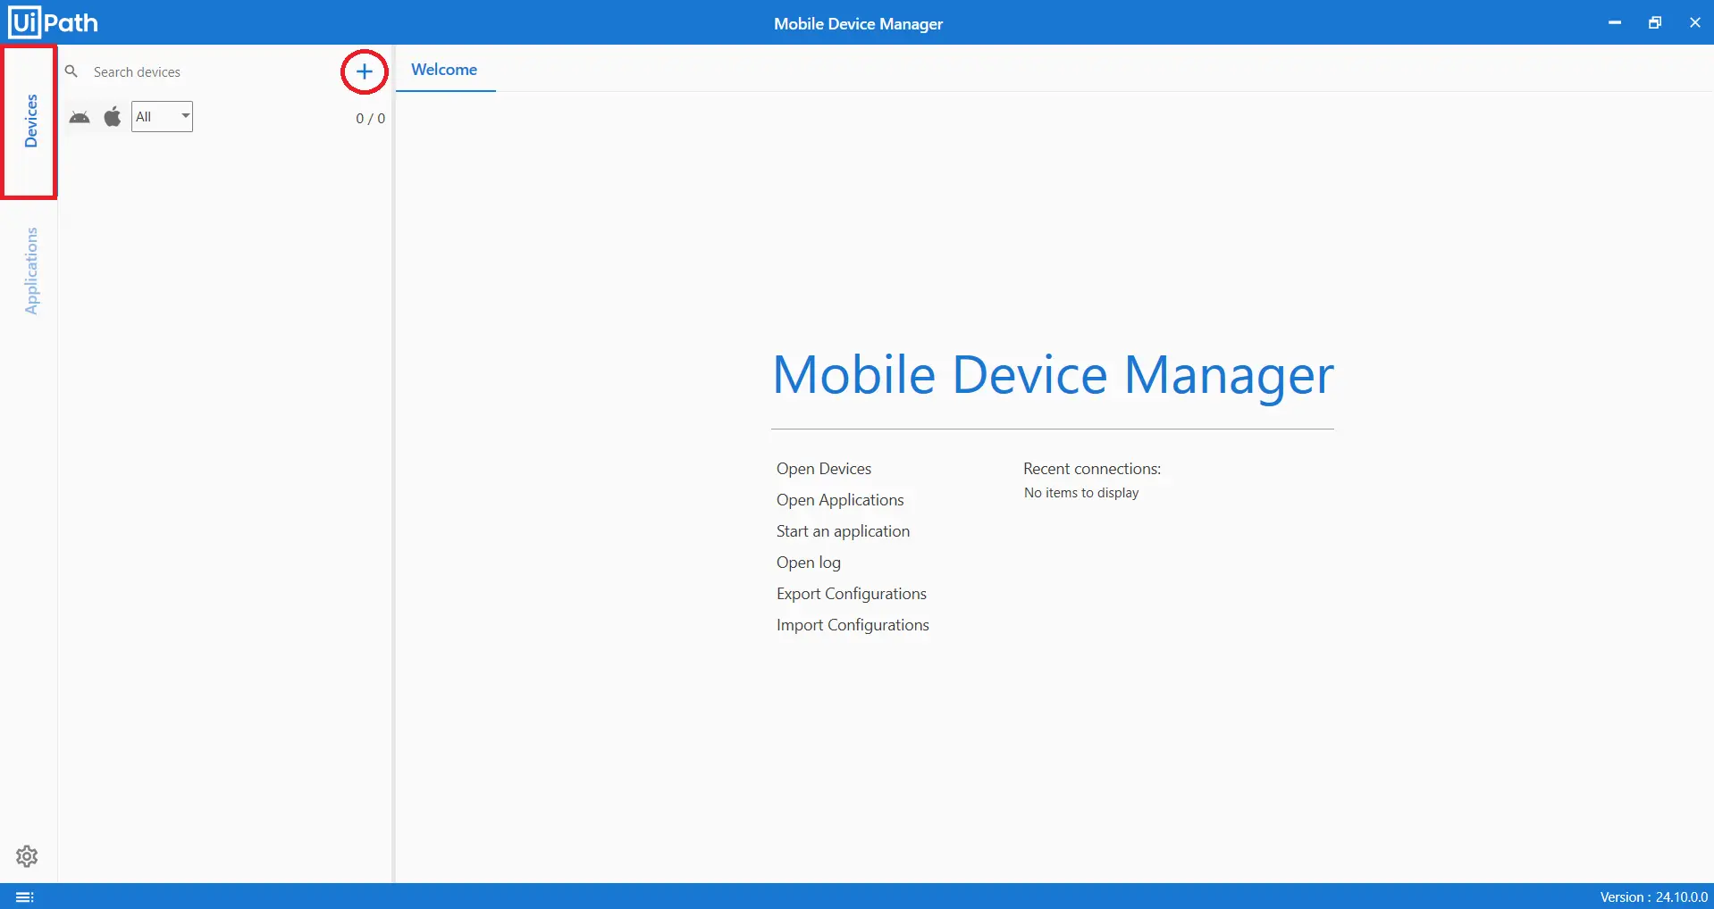Viewport: 1714px width, 909px height.
Task: Click the Open Devices link
Action: [x=823, y=469]
